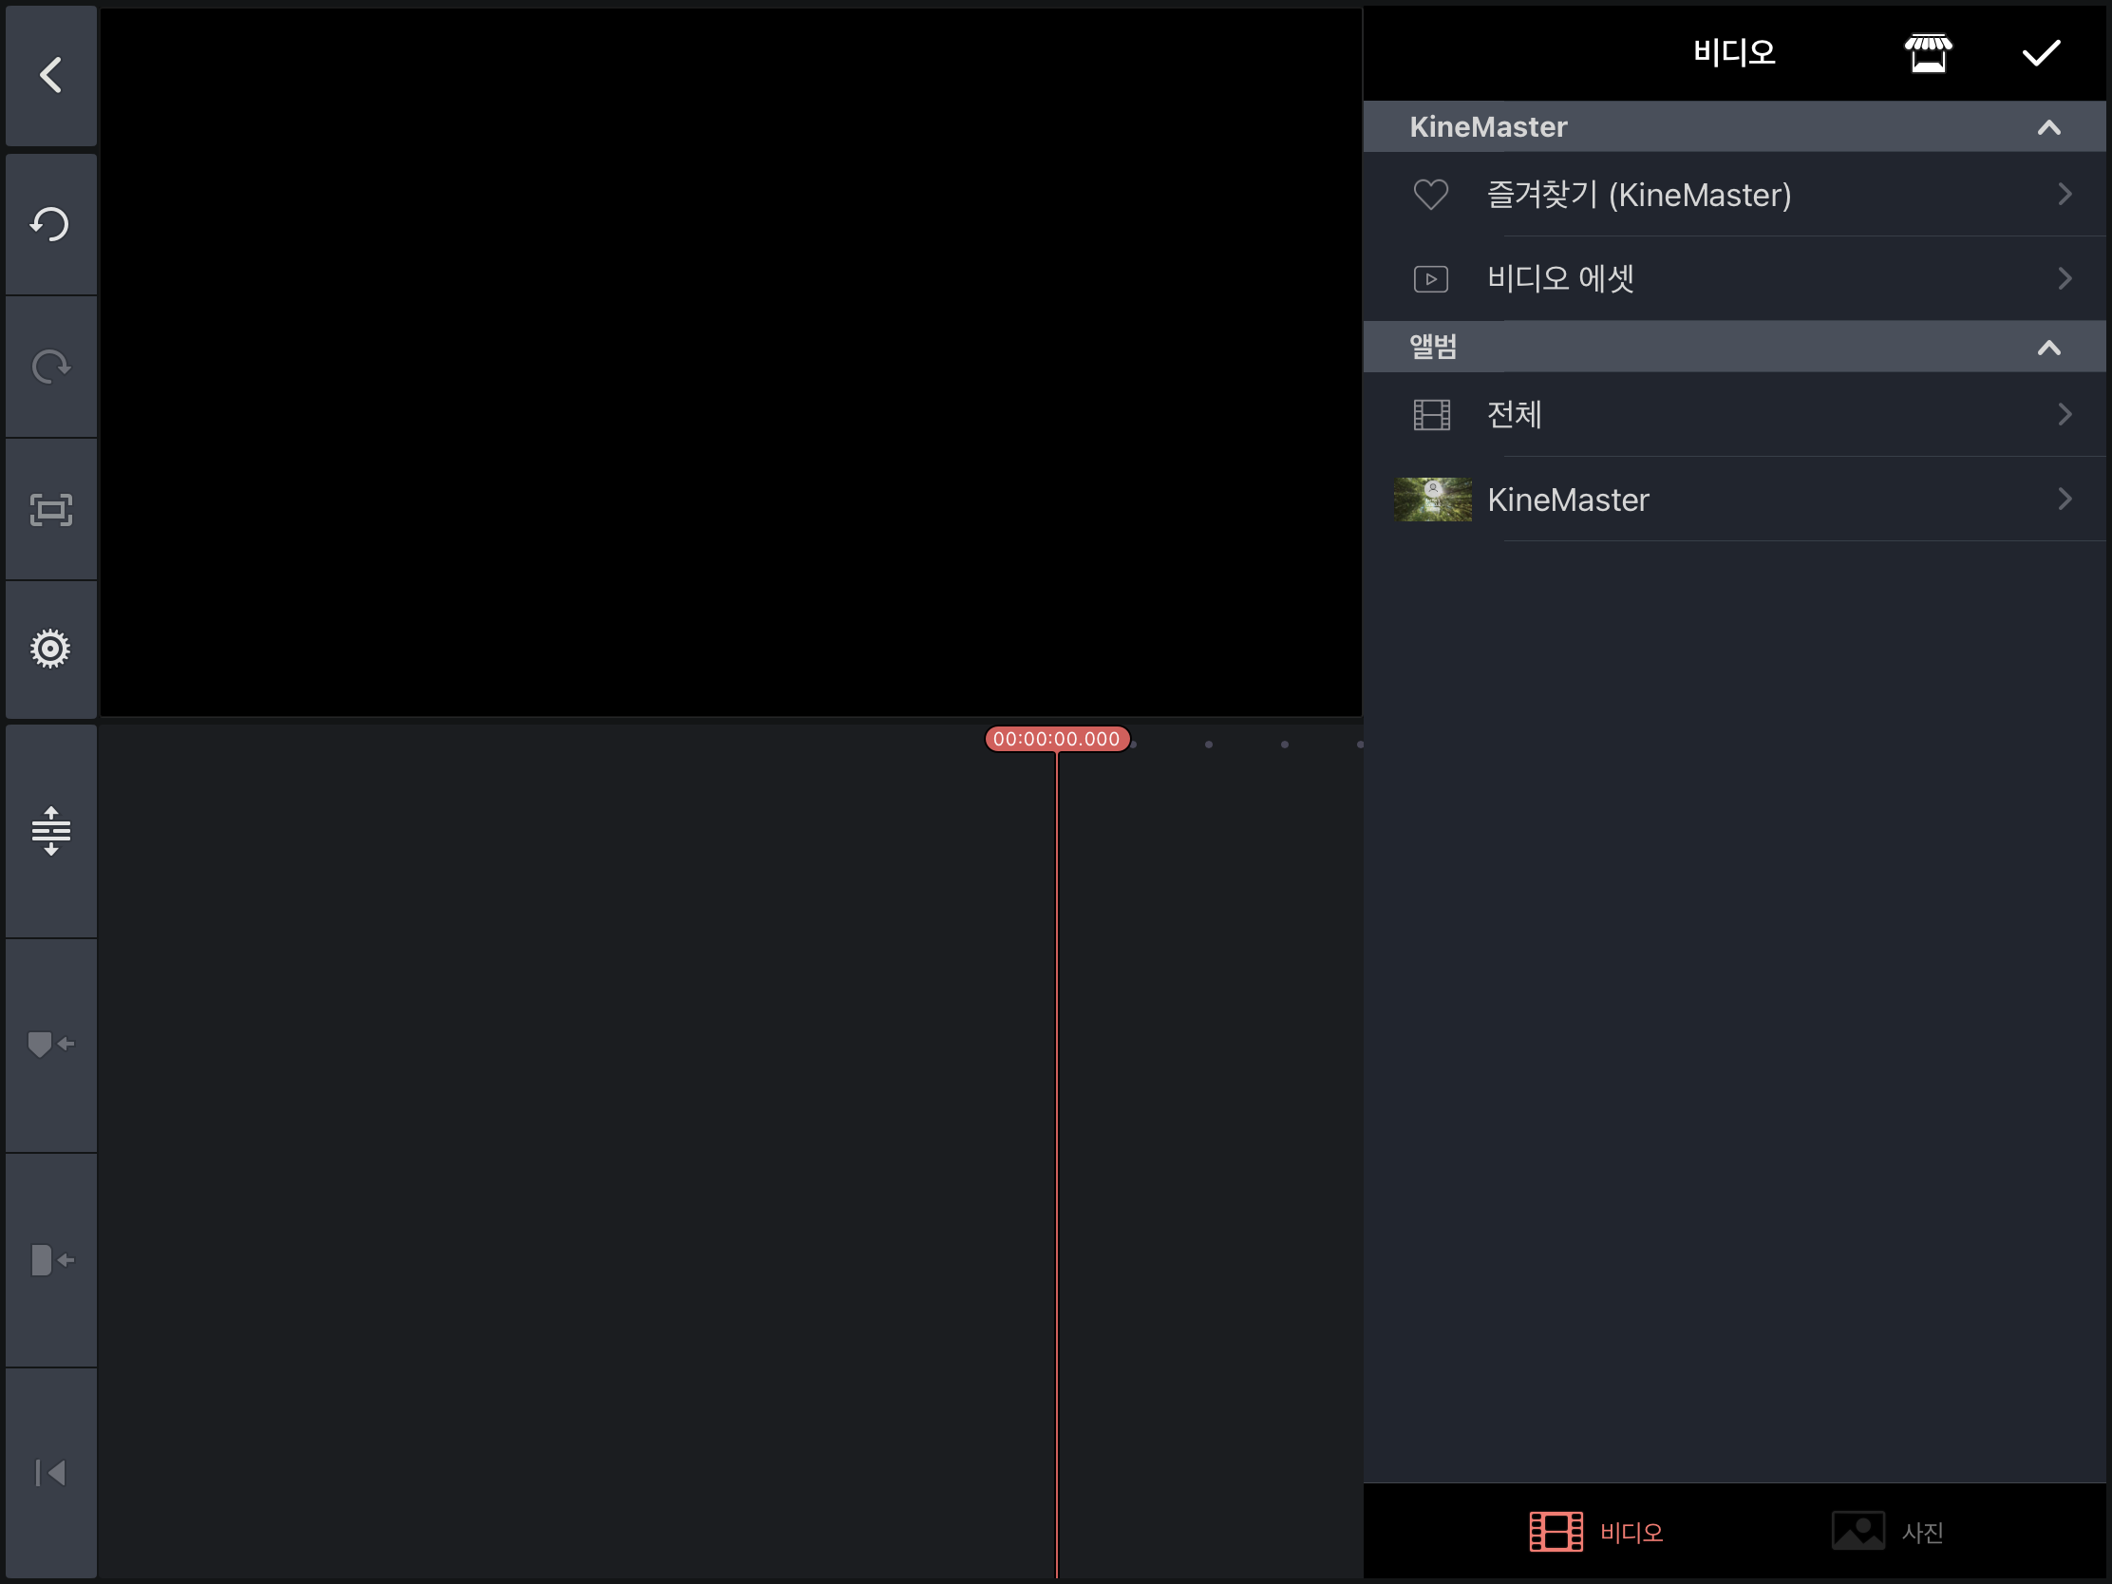Click trim left of playhead icon

click(x=50, y=1044)
